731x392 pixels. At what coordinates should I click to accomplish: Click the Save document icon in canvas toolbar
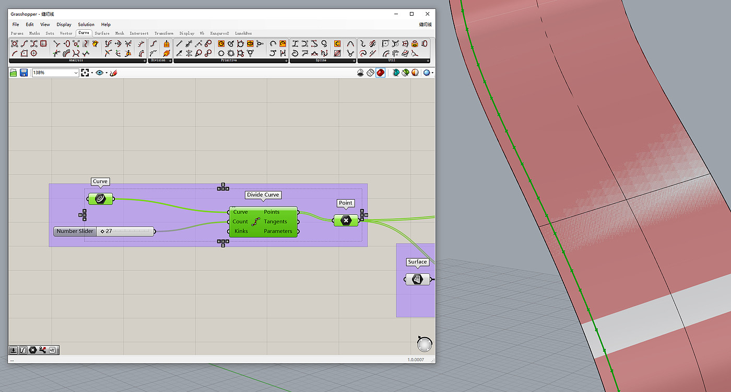pos(23,73)
